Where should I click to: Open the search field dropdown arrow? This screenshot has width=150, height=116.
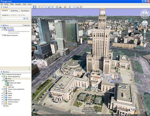pyautogui.click(x=24, y=18)
